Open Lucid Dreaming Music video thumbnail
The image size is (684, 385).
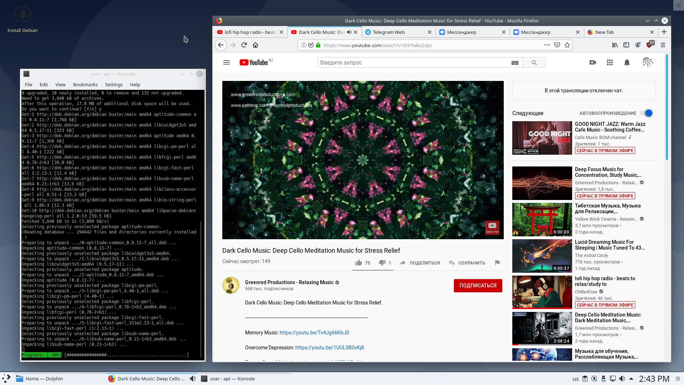pos(542,256)
